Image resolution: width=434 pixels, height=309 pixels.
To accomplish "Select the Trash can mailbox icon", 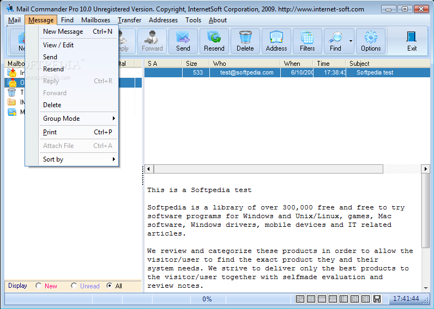I will pos(11,92).
